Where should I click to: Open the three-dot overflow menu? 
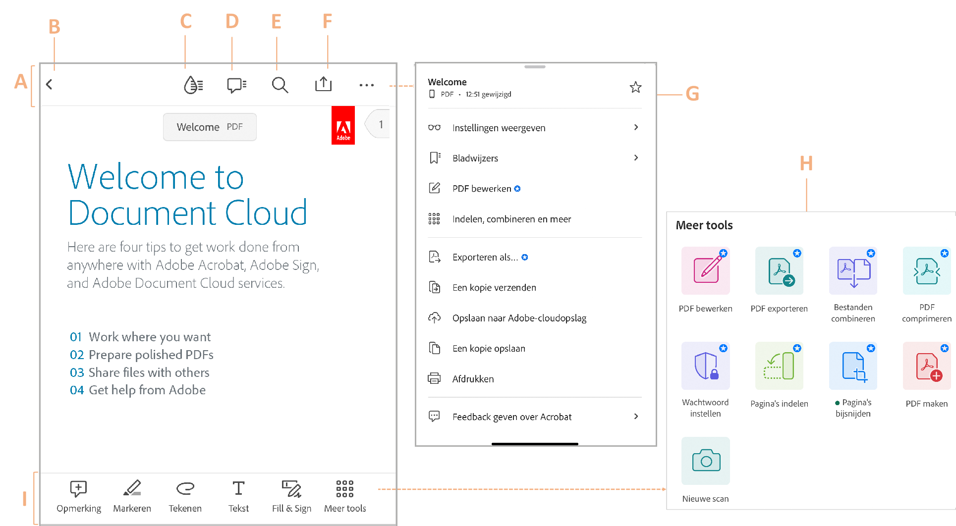(x=366, y=85)
